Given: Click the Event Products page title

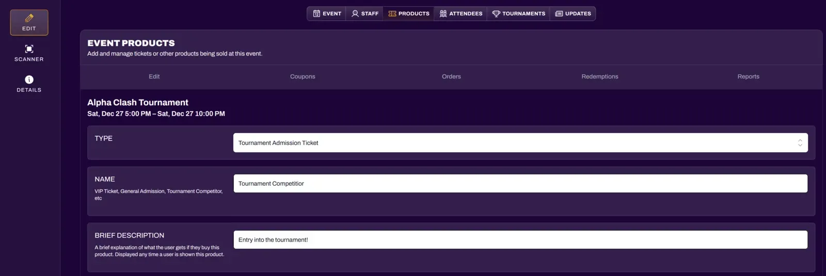Looking at the screenshot, I should 131,43.
